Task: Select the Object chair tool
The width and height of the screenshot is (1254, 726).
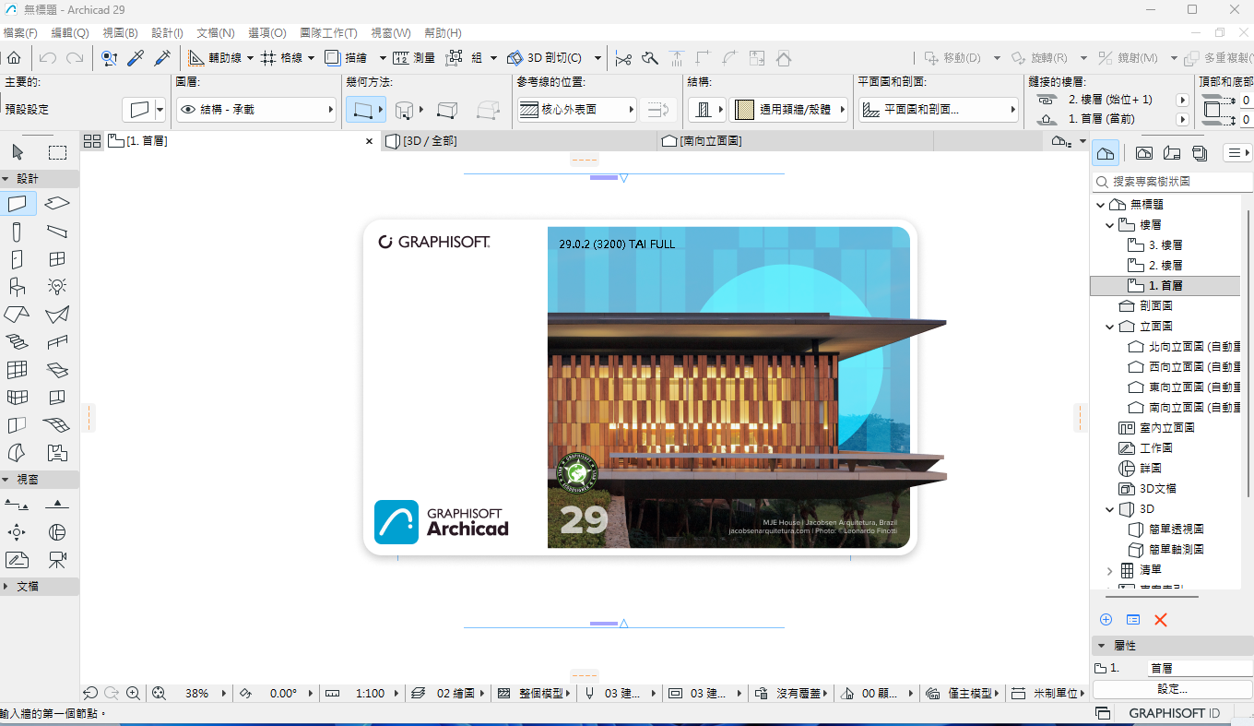Action: click(18, 287)
